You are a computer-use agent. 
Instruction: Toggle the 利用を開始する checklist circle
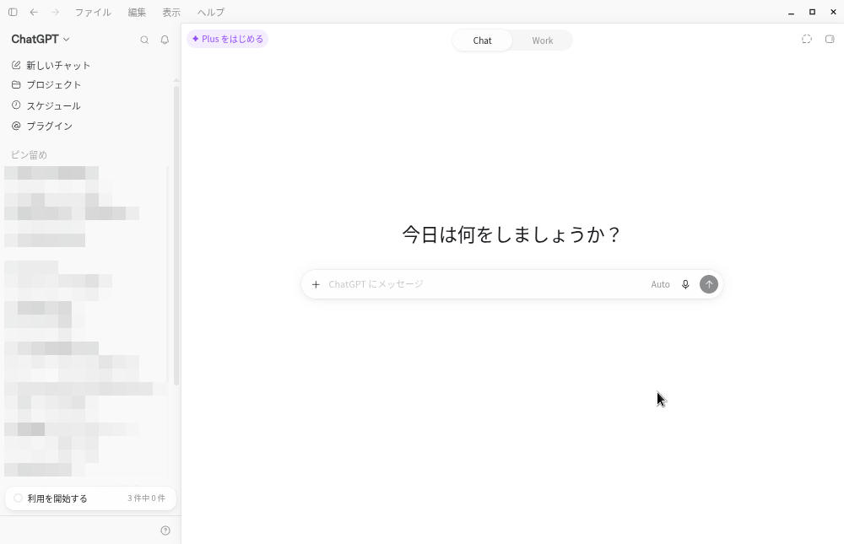click(x=18, y=498)
